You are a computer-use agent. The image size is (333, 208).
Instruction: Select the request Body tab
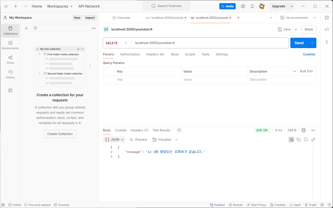[x=175, y=54]
